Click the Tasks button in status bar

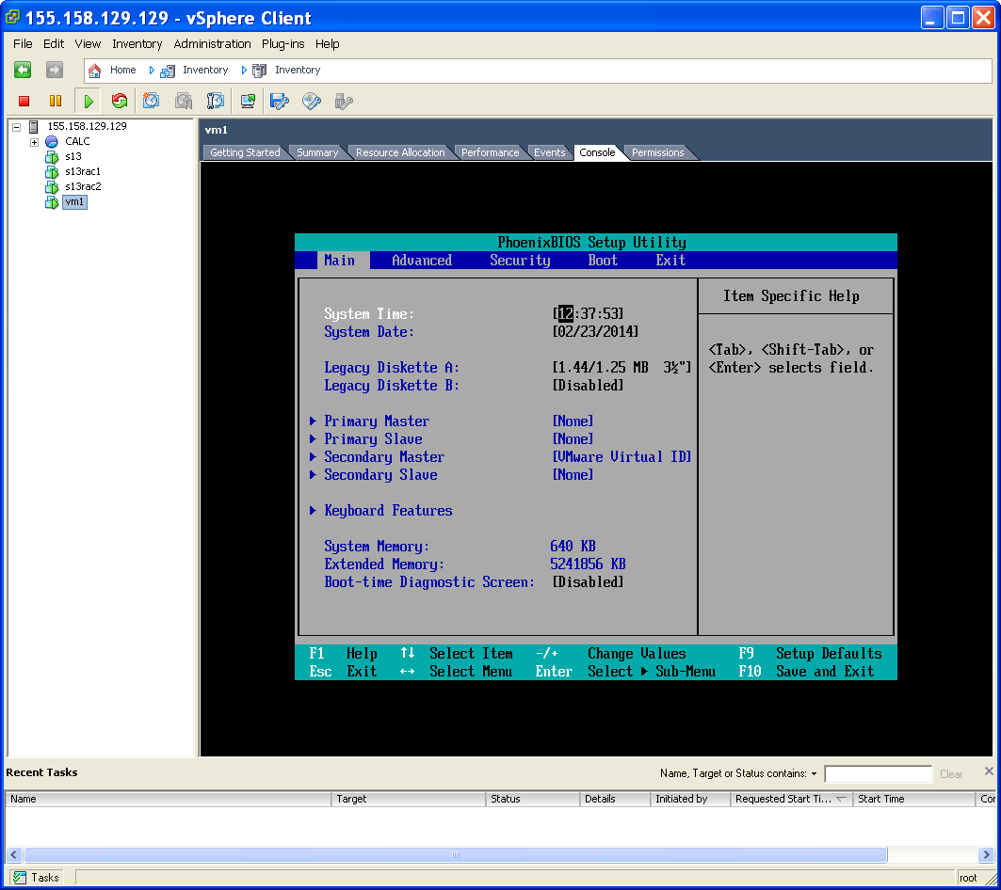[x=37, y=878]
